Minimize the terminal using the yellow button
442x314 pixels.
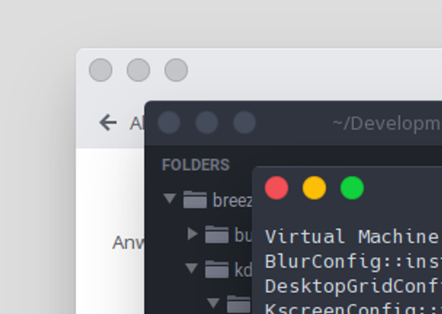tap(314, 188)
